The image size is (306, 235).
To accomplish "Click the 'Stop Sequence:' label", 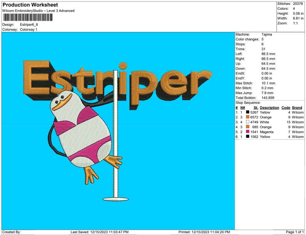I will [x=248, y=103].
